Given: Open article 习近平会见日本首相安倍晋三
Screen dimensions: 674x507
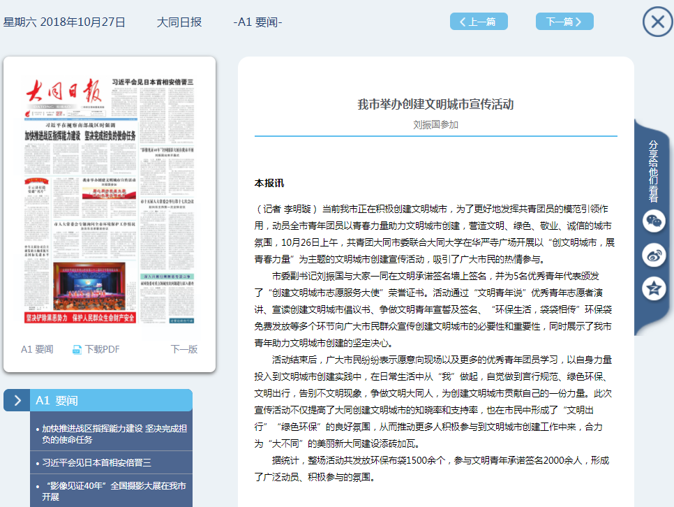Looking at the screenshot, I should point(96,463).
